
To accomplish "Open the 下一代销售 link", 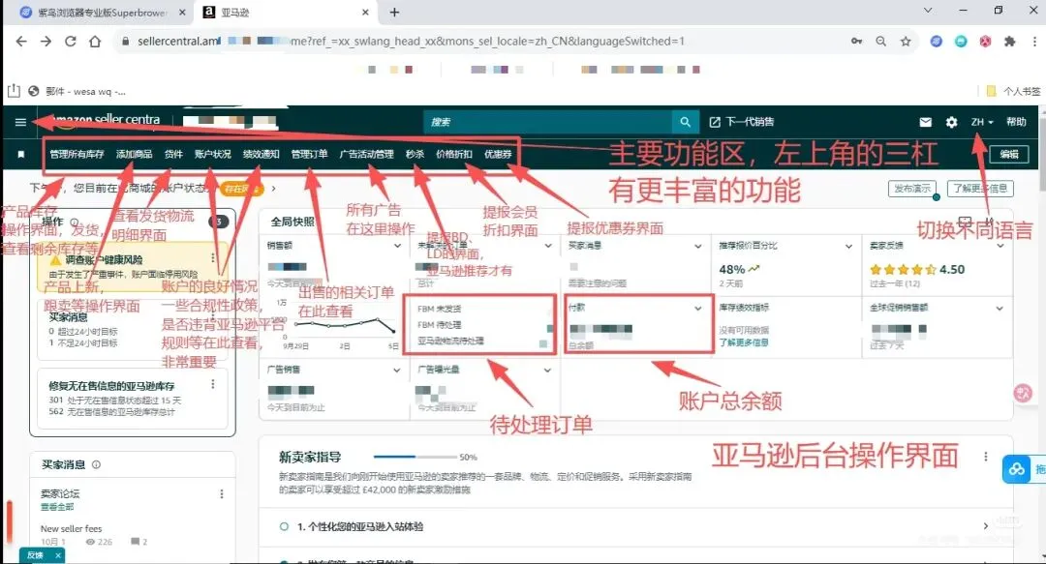I will pyautogui.click(x=750, y=122).
